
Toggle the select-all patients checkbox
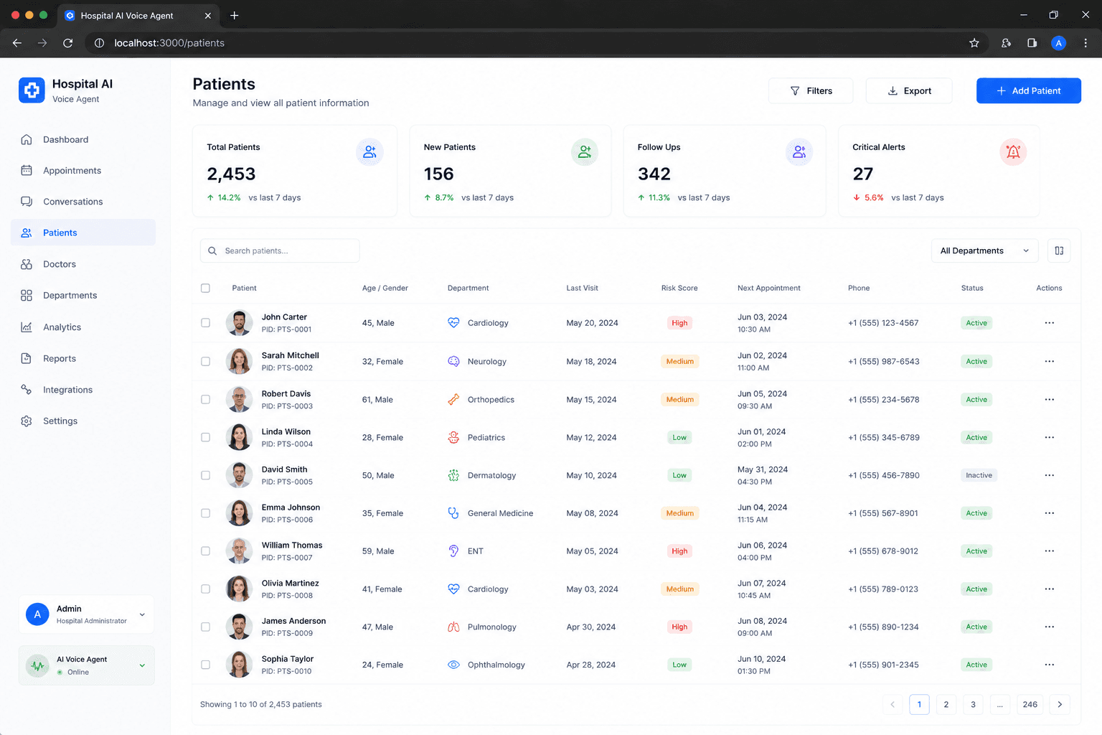tap(205, 288)
